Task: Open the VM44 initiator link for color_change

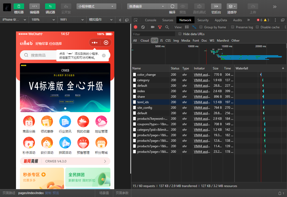Action: click(x=202, y=75)
